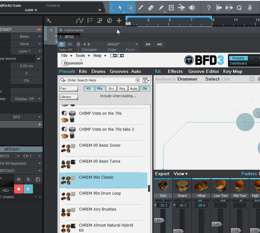The width and height of the screenshot is (260, 233).
Task: Open the FA 06 Keyboard input dropdown
Action: pyautogui.click(x=21, y=163)
